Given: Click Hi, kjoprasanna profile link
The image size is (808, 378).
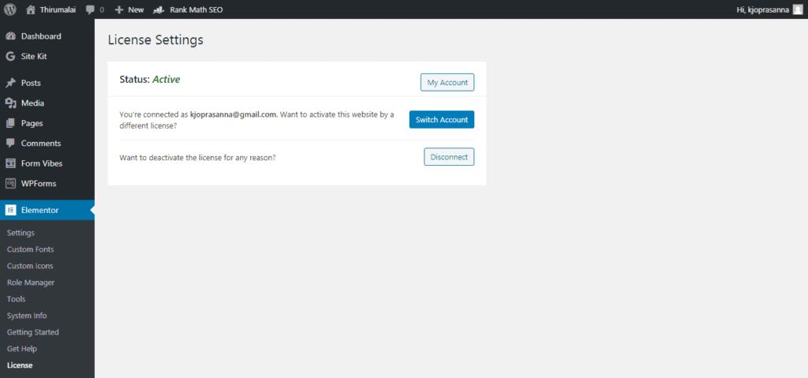Looking at the screenshot, I should pyautogui.click(x=763, y=9).
